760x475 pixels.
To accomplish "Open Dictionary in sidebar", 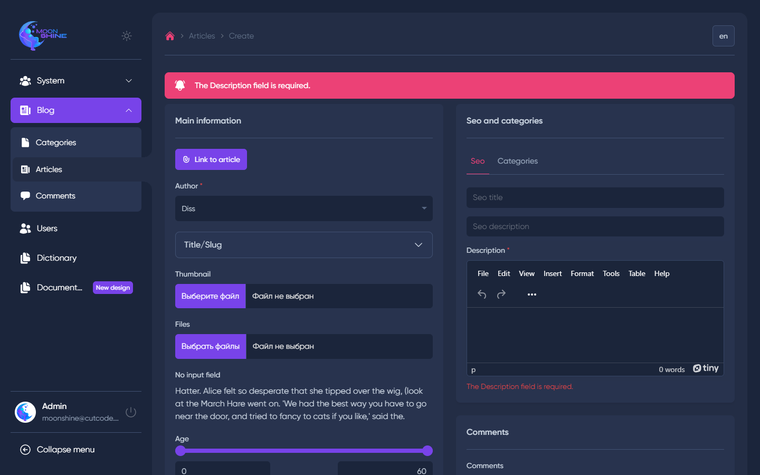I will pos(76,258).
